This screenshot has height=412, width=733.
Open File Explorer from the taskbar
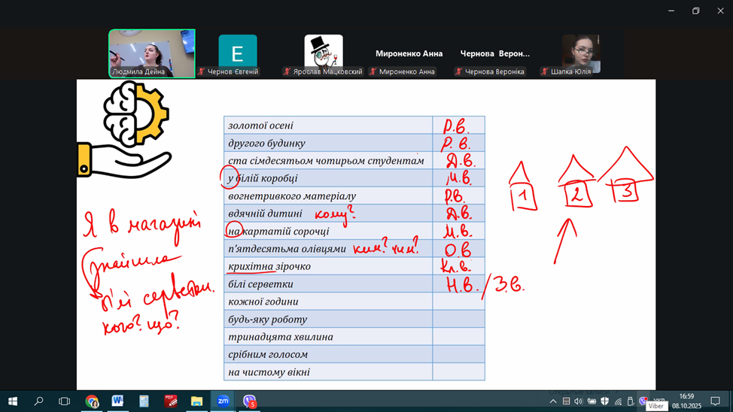[196, 401]
